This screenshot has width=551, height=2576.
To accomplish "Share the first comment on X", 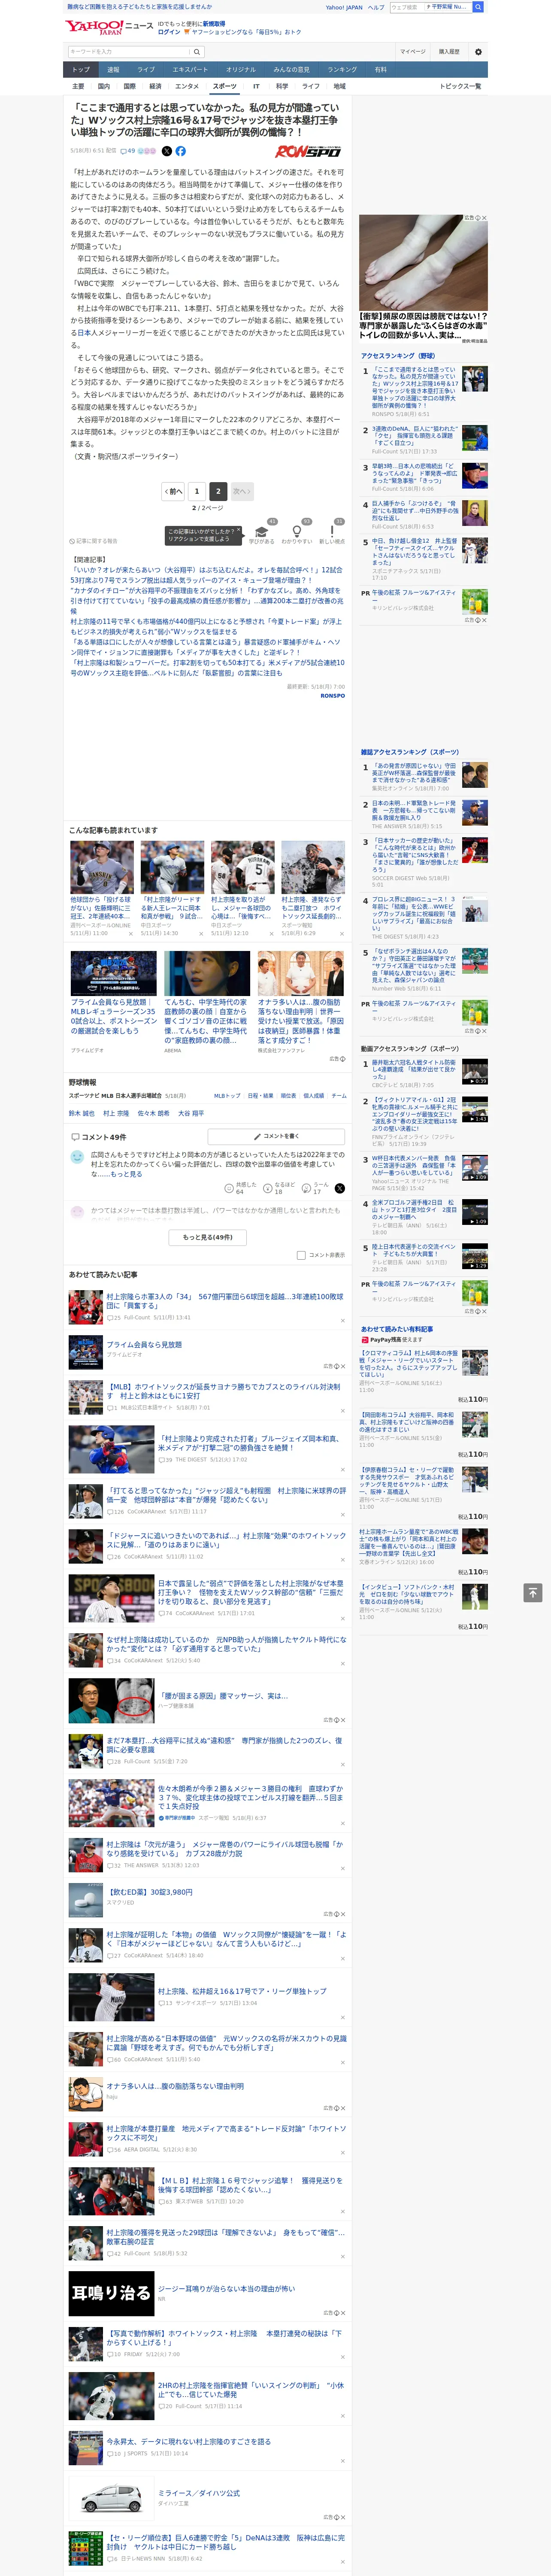I will click(340, 1188).
